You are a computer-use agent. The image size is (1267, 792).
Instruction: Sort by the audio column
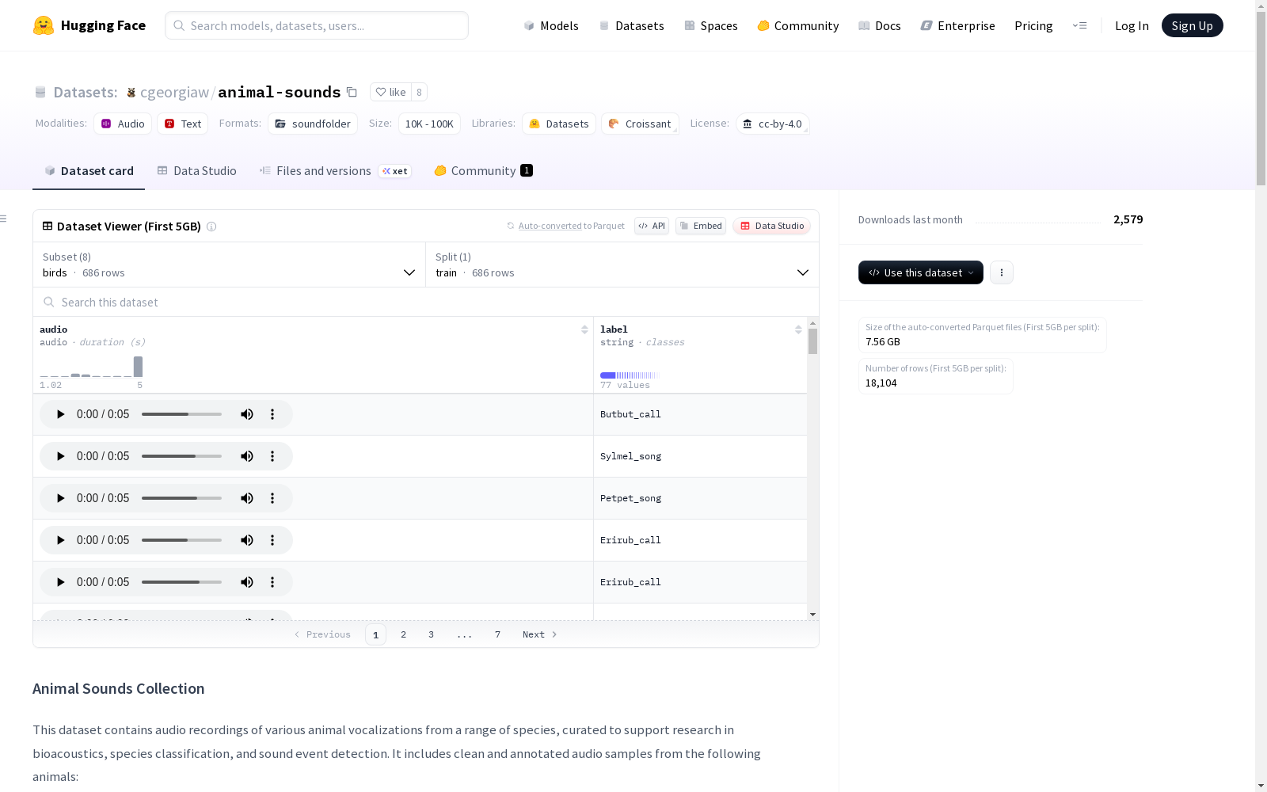584,329
